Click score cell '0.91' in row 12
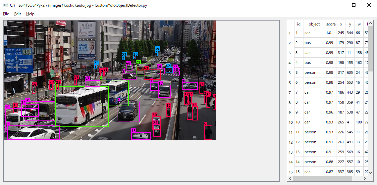377x185 pixels. [331, 142]
